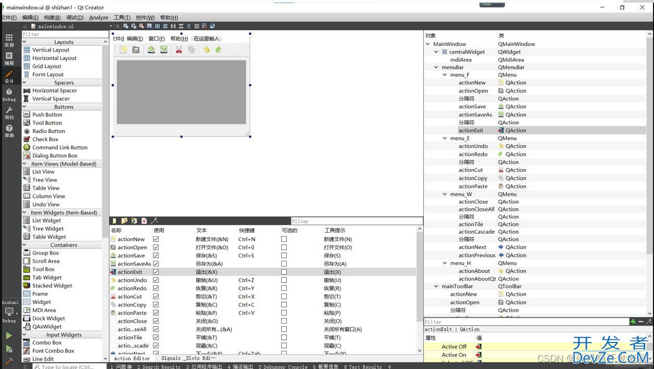Start debugging with the Run-with-bug button
The image size is (654, 369).
(x=9, y=349)
